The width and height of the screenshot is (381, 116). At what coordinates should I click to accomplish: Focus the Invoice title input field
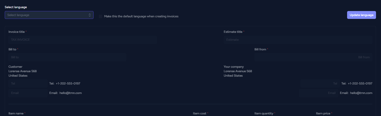pos(83,40)
